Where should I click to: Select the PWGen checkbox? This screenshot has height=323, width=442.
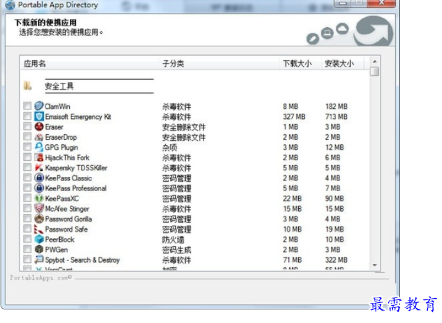point(27,249)
